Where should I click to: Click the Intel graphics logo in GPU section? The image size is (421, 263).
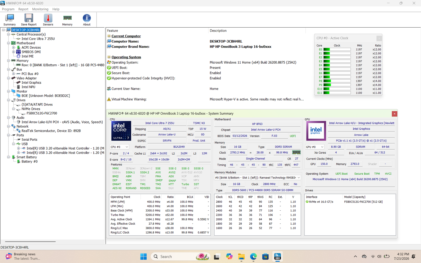(x=316, y=131)
